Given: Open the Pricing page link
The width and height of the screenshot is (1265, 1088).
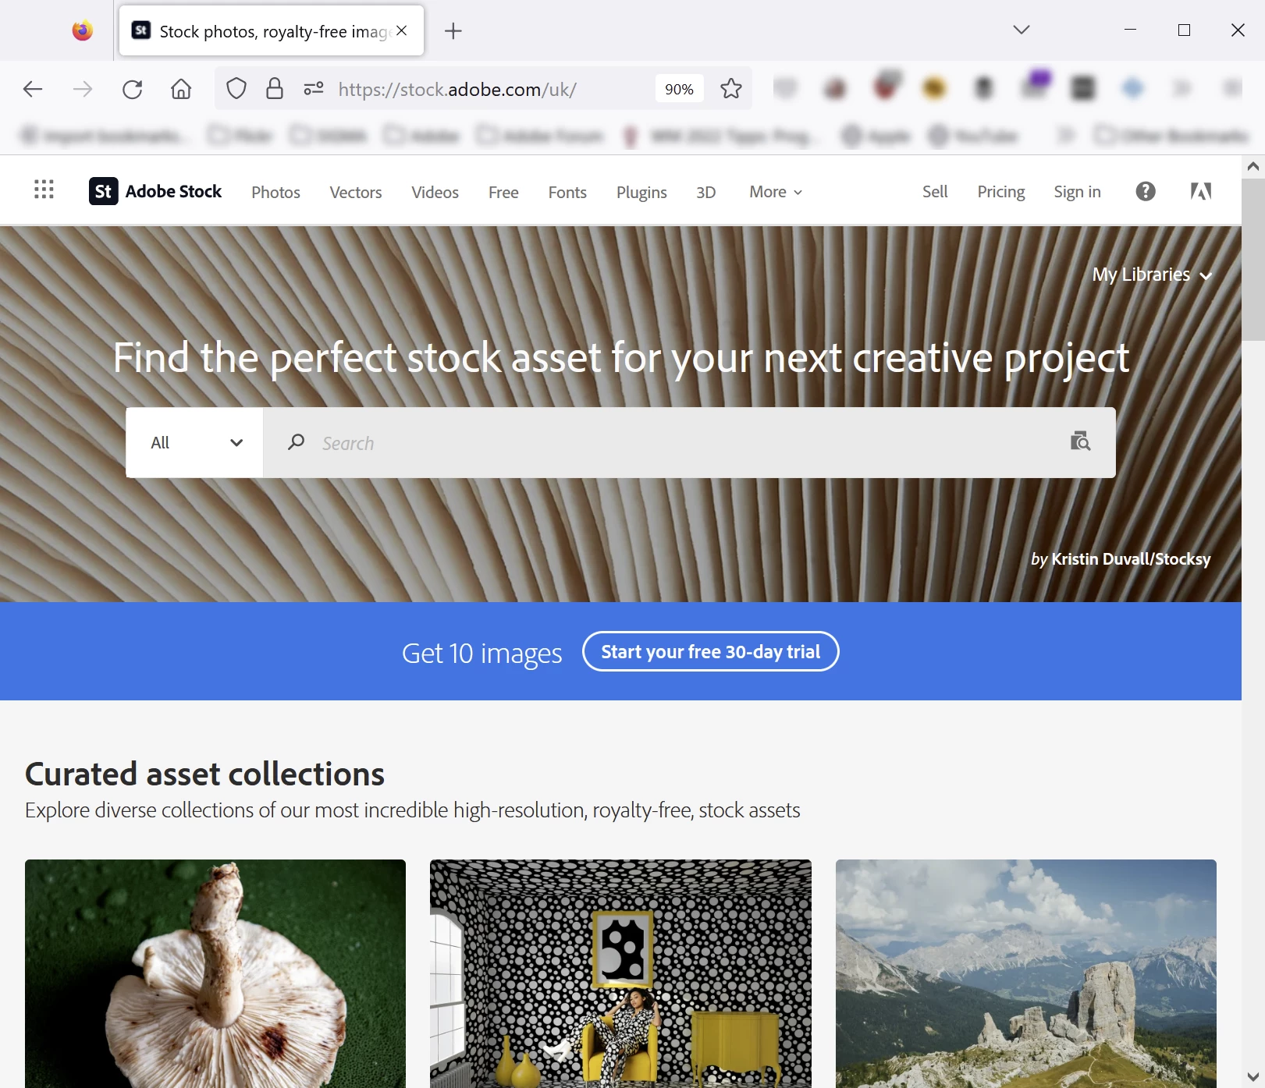Looking at the screenshot, I should coord(1001,191).
